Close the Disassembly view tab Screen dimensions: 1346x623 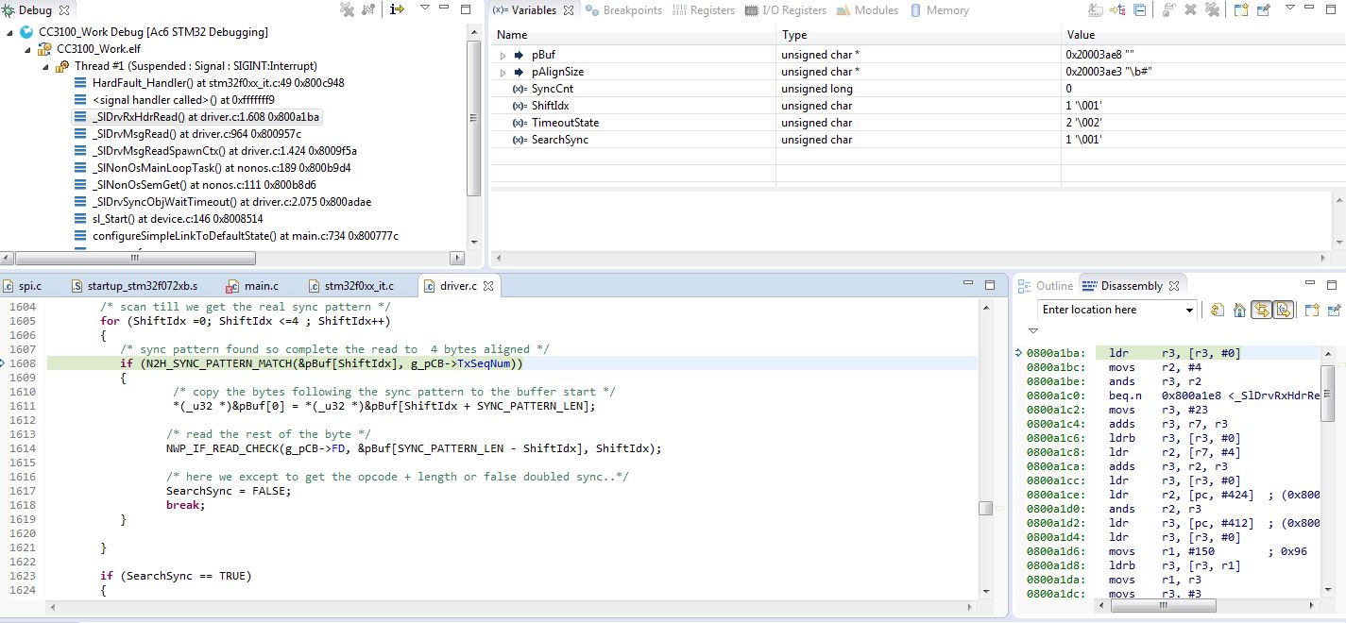[1176, 285]
